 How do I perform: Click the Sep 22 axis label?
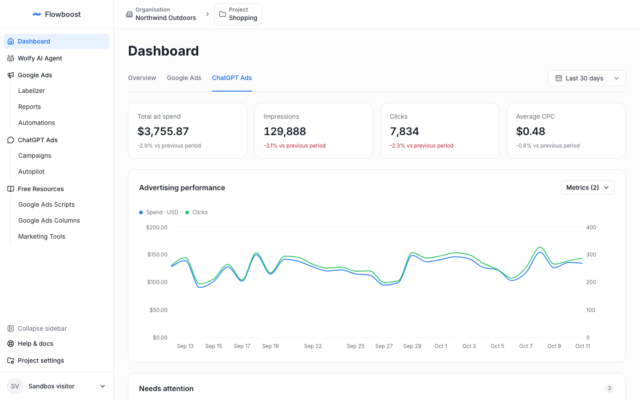coord(313,346)
